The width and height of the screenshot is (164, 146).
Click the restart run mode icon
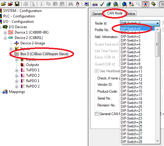coord(116,4)
